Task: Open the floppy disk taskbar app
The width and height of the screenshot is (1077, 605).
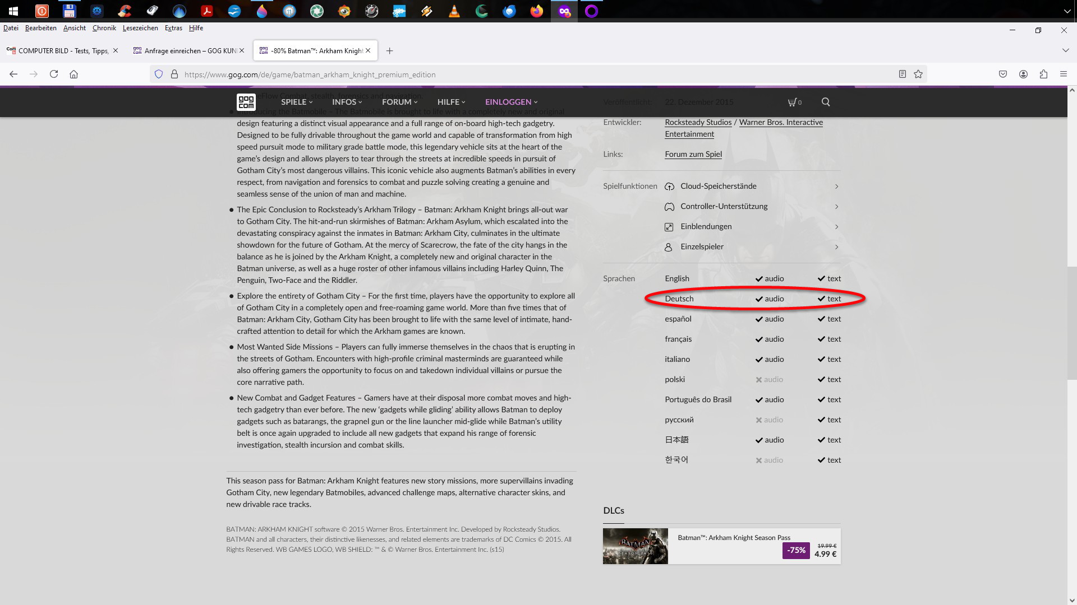Action: 69,11
